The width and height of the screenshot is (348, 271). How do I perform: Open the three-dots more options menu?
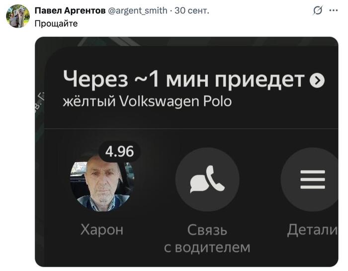(x=334, y=10)
